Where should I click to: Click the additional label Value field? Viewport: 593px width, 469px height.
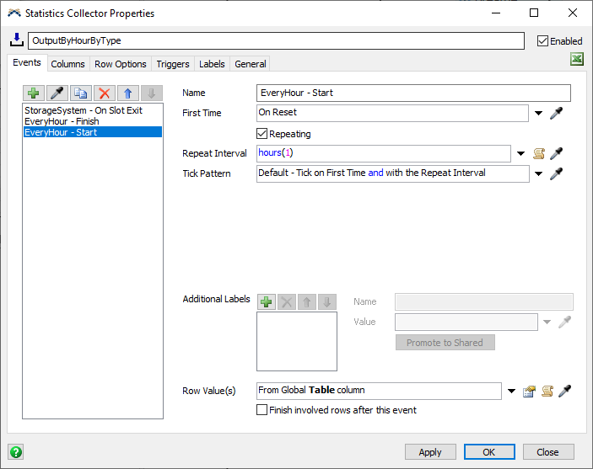(466, 322)
